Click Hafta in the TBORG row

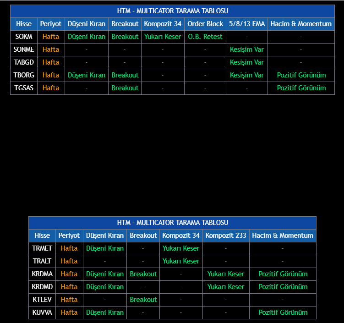tap(51, 75)
